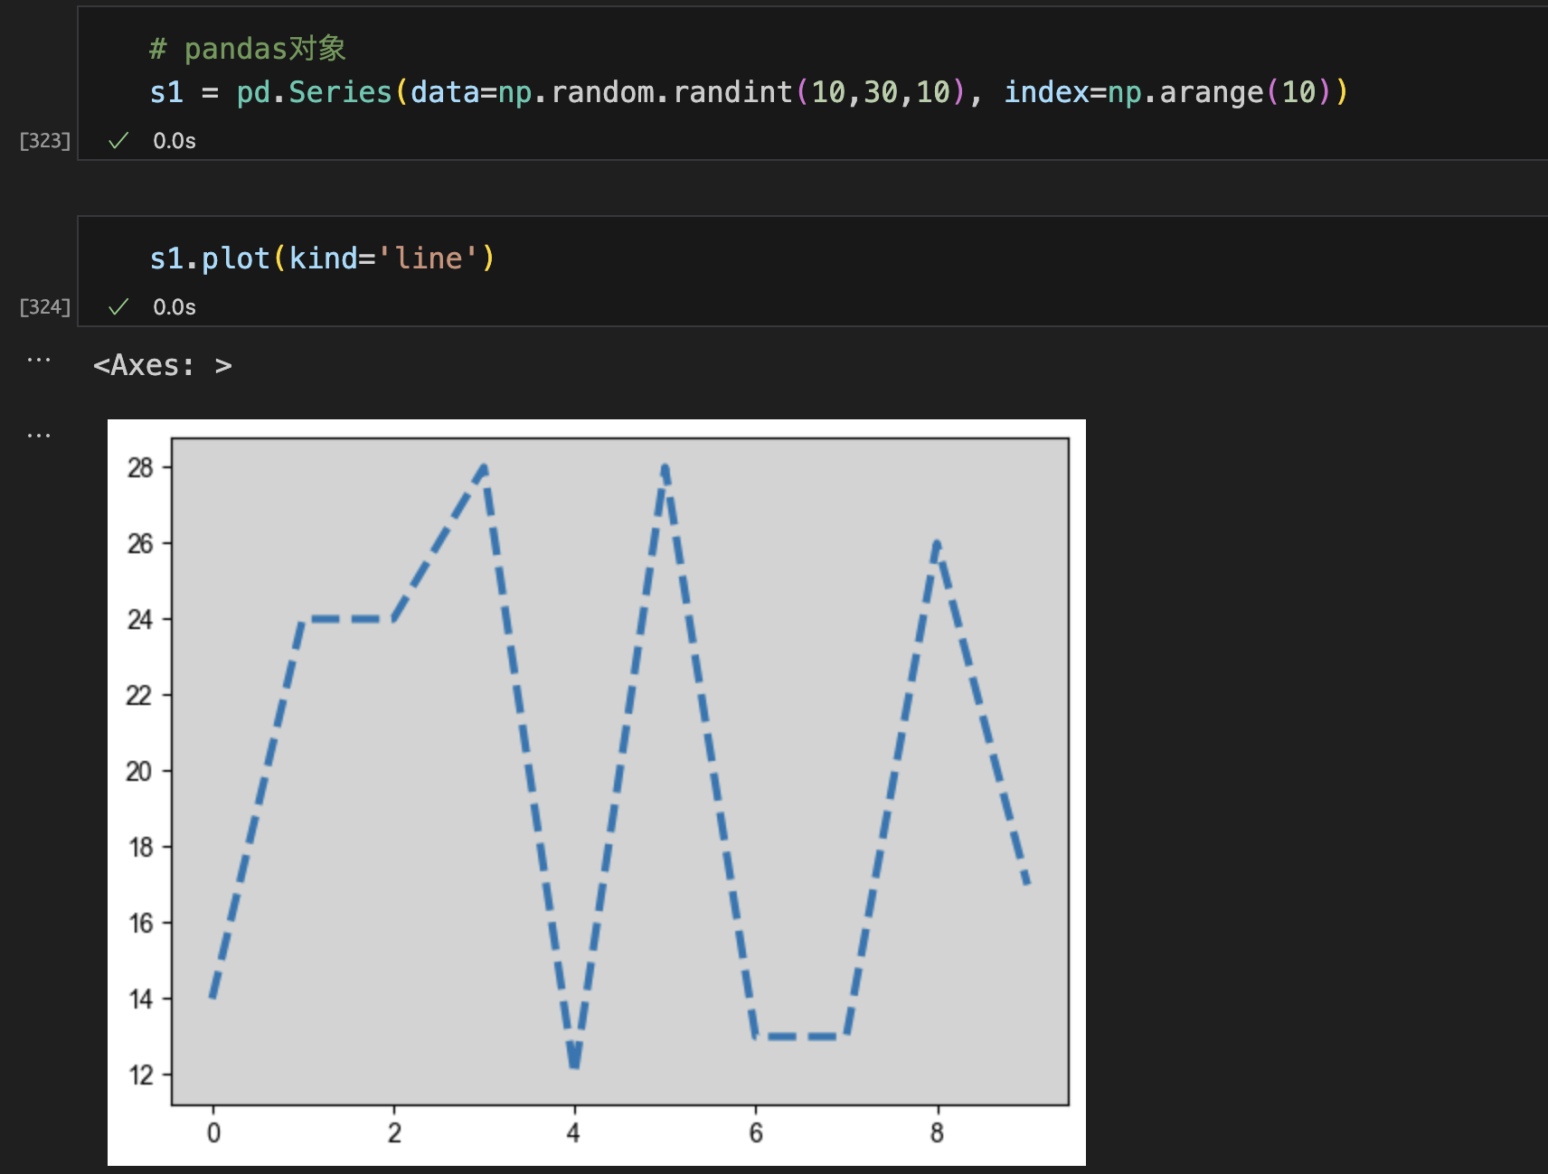Open the ellipsis menu beside the plot output
The width and height of the screenshot is (1548, 1174).
coord(39,435)
